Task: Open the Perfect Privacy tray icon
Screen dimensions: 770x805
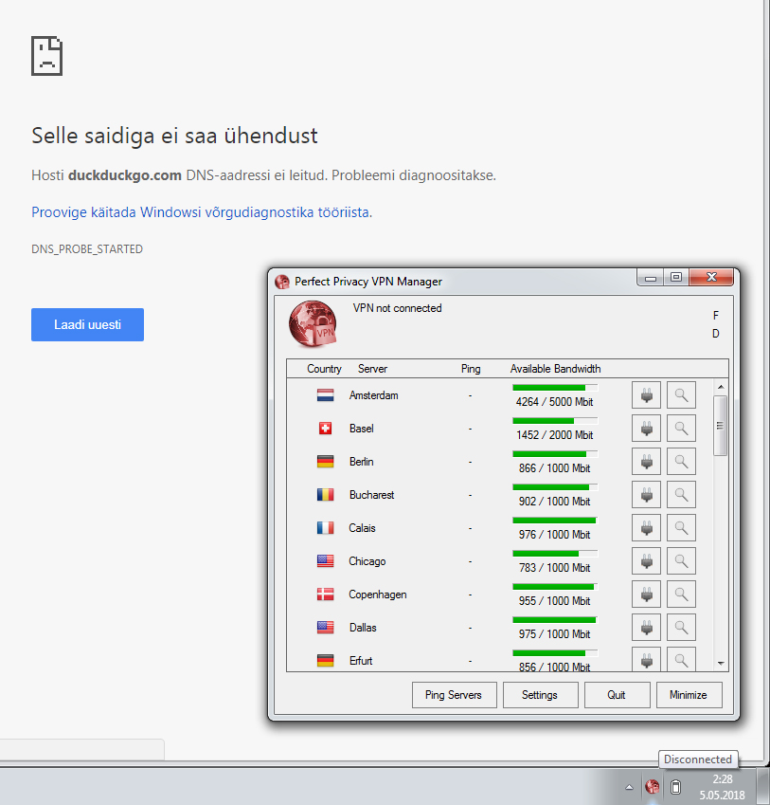Action: point(653,786)
